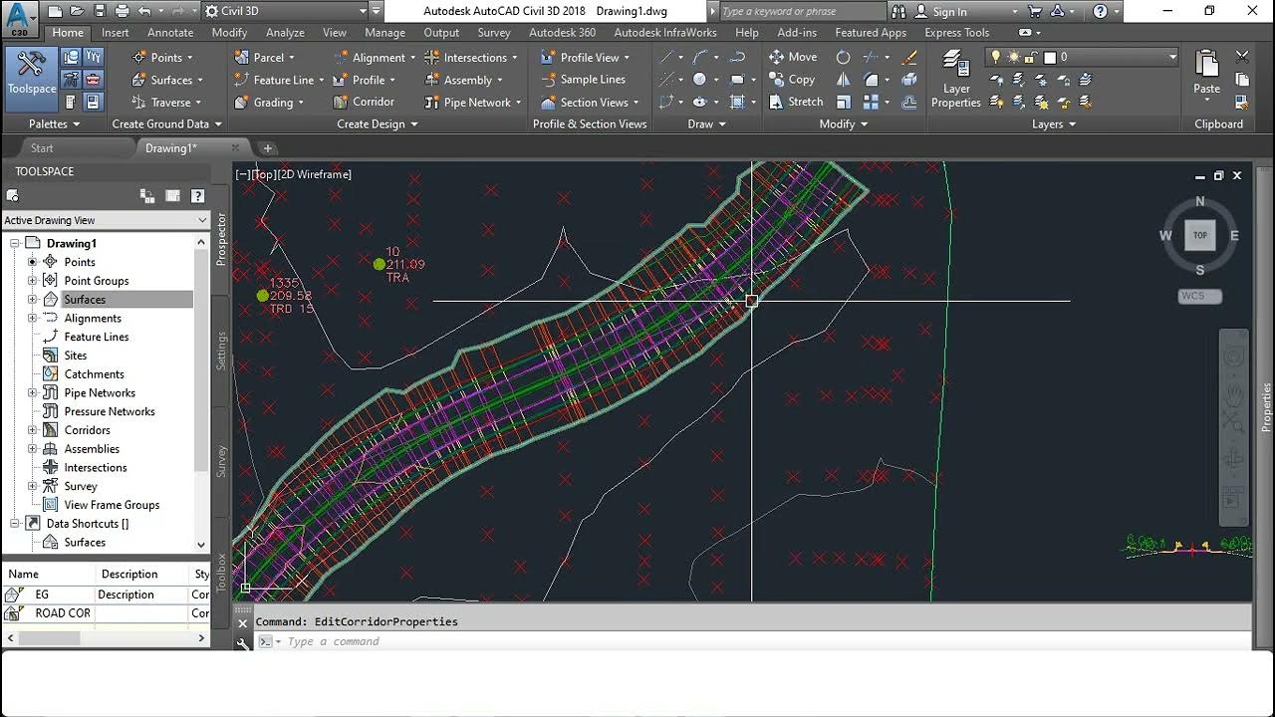Viewport: 1275px width, 717px height.
Task: Create a Corridor
Action: (x=364, y=102)
